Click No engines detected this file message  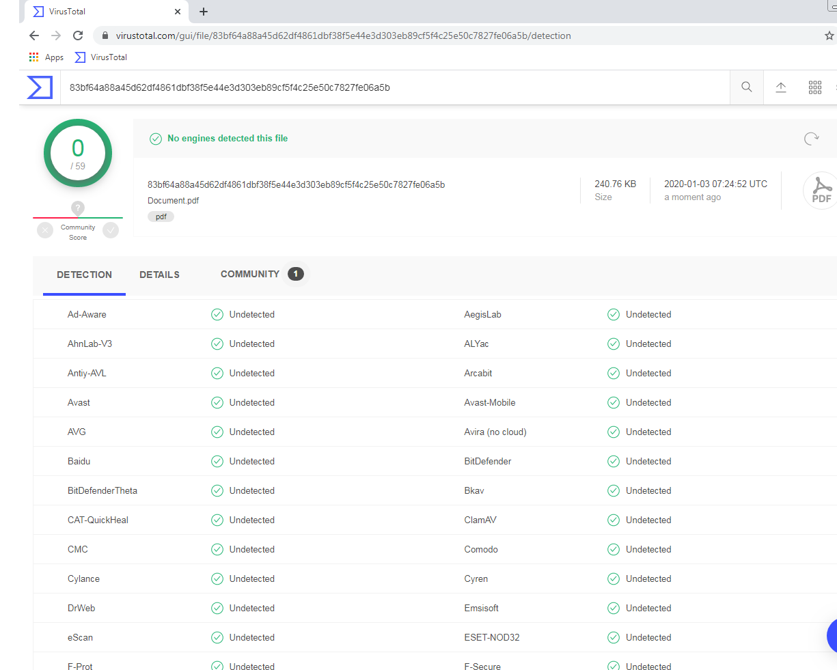click(x=228, y=138)
